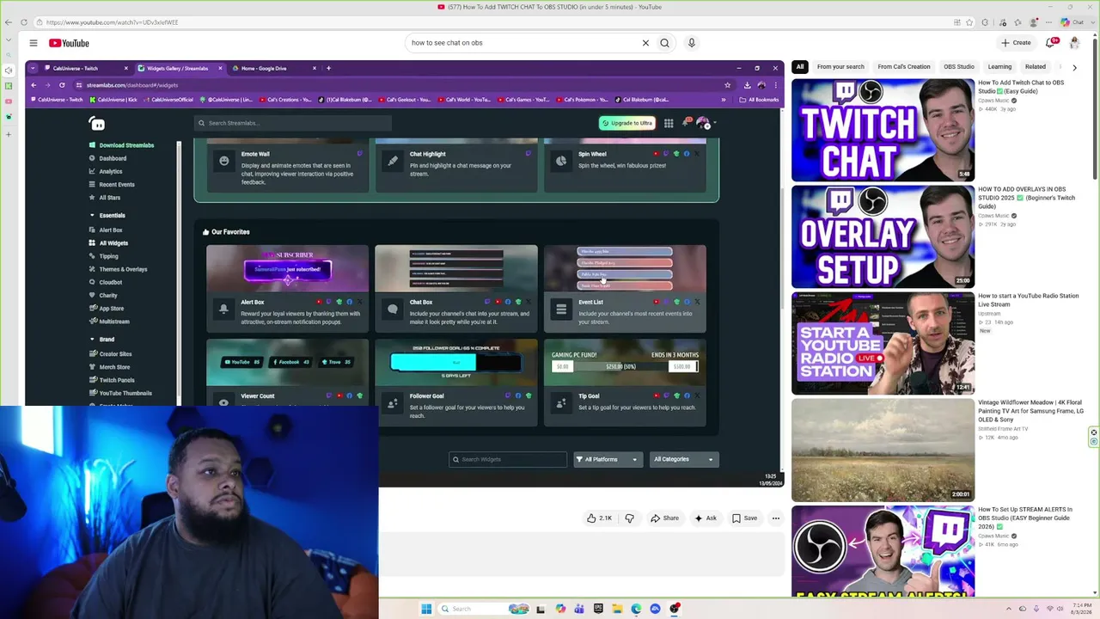Run search with the magnifier button
Screen dimensions: 1100x619
coord(664,43)
